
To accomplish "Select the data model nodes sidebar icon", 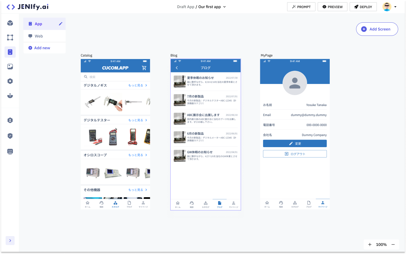I will pos(10,37).
